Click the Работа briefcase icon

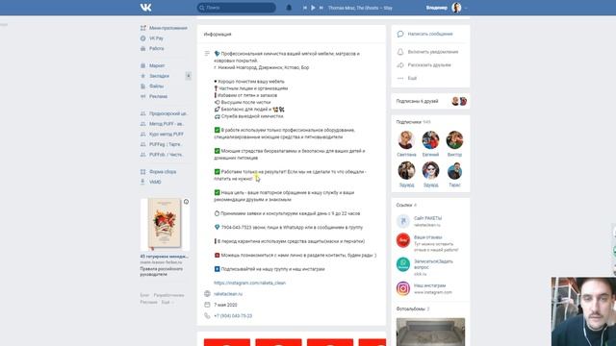click(143, 48)
